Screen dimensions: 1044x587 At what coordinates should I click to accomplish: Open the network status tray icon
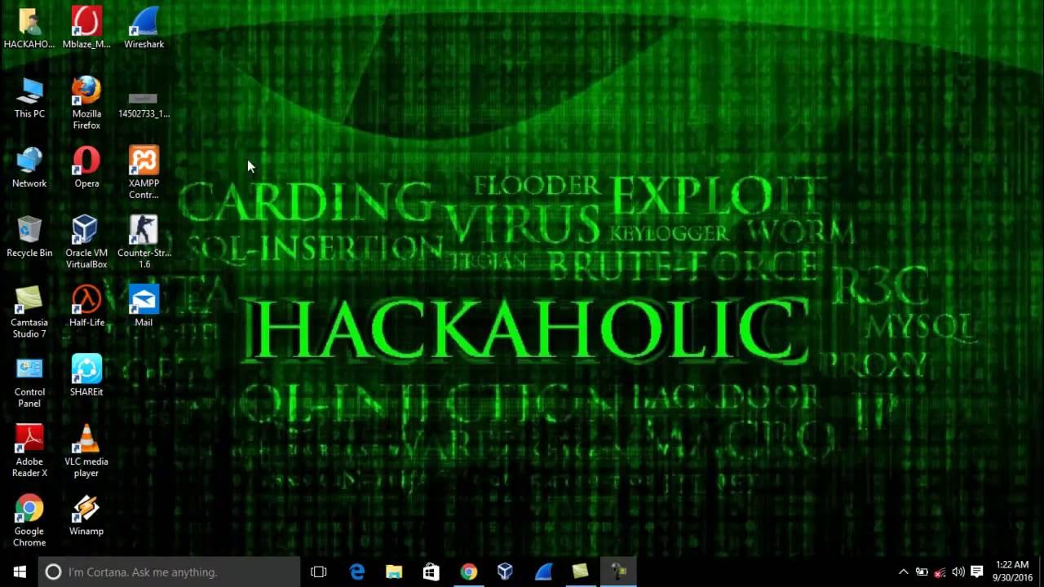pyautogui.click(x=940, y=572)
